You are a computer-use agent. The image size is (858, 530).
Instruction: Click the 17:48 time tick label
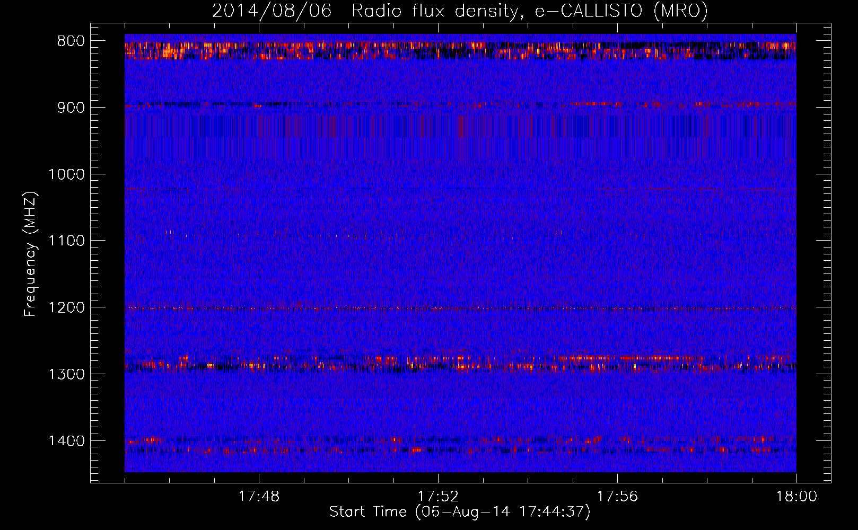pyautogui.click(x=259, y=497)
